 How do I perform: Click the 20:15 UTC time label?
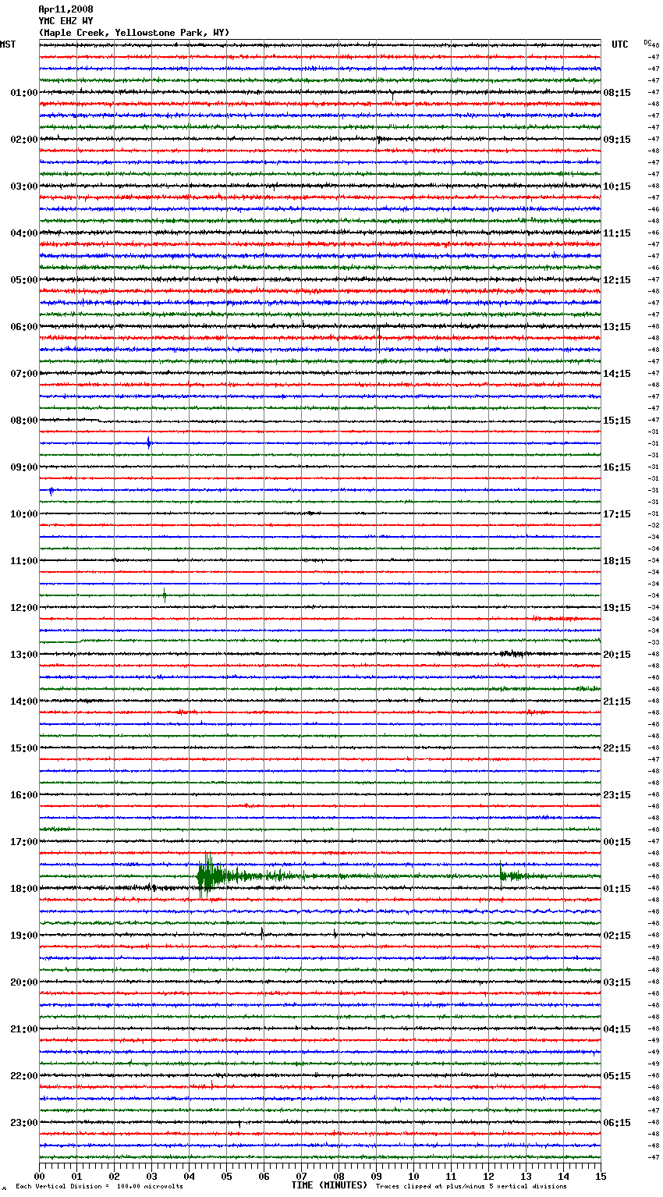click(617, 655)
